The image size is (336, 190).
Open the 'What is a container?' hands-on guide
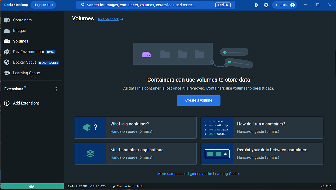(x=135, y=127)
